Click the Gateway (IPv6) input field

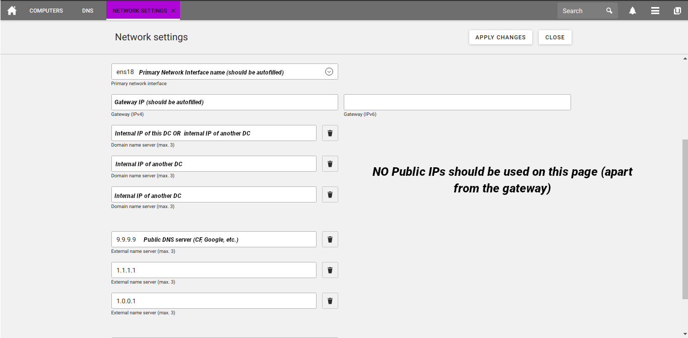click(457, 102)
